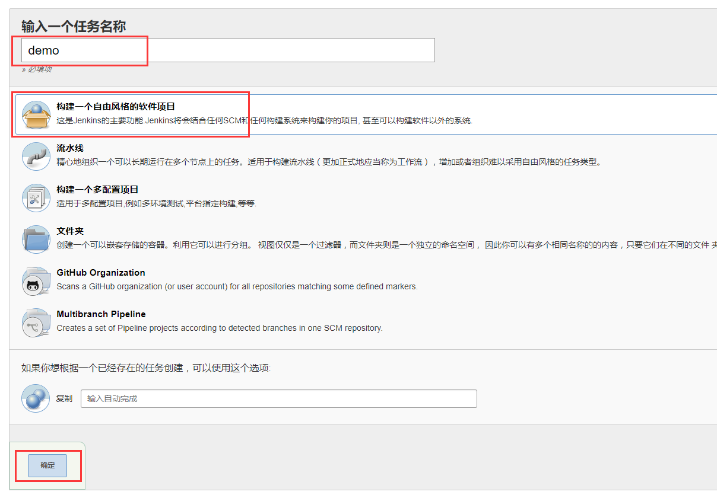Click the folder description about 嵌套存储的容器
717x498 pixels.
click(386, 245)
